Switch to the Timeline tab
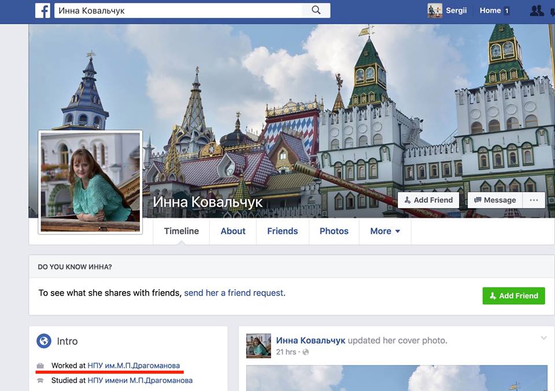The width and height of the screenshot is (555, 391). (x=181, y=231)
